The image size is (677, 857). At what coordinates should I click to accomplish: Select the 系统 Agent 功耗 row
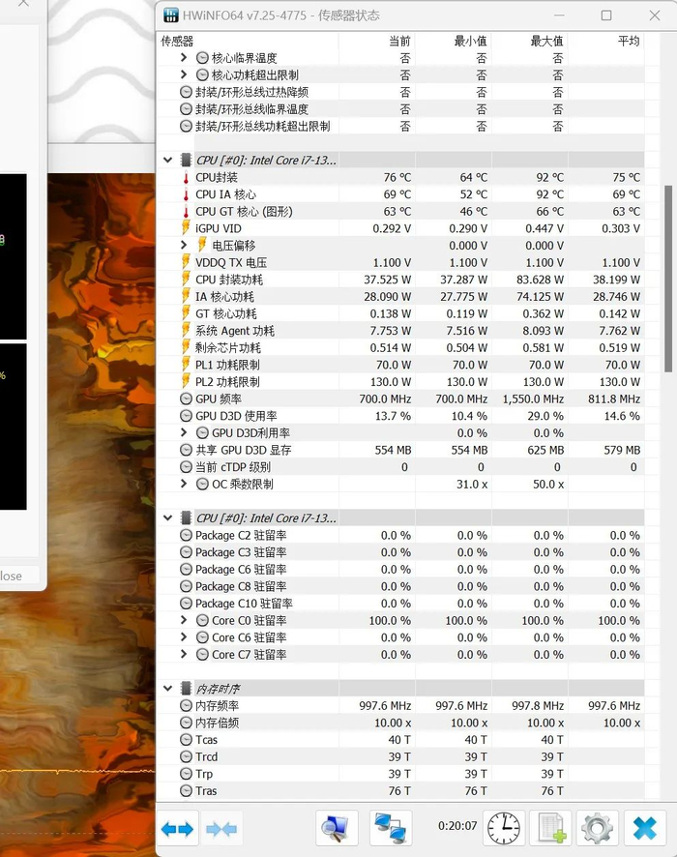401,331
